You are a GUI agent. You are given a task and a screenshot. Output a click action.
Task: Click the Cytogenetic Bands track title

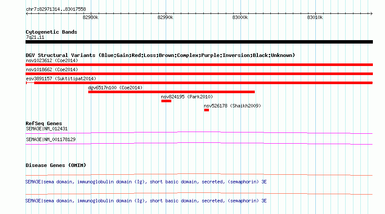coord(51,32)
